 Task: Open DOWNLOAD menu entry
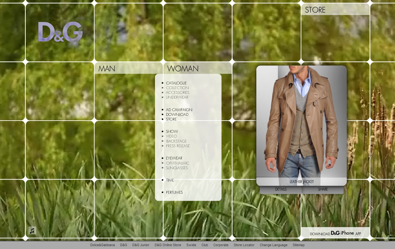point(177,115)
